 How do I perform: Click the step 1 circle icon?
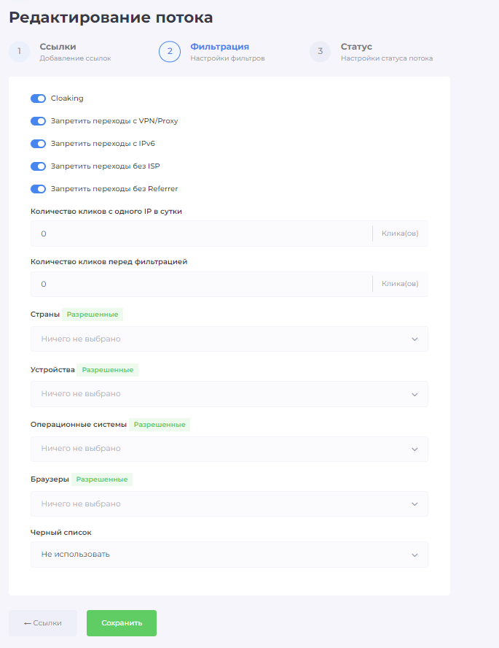point(19,52)
